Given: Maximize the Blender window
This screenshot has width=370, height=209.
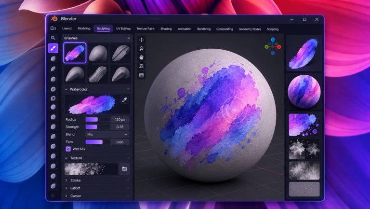Looking at the screenshot, I should 304,19.
